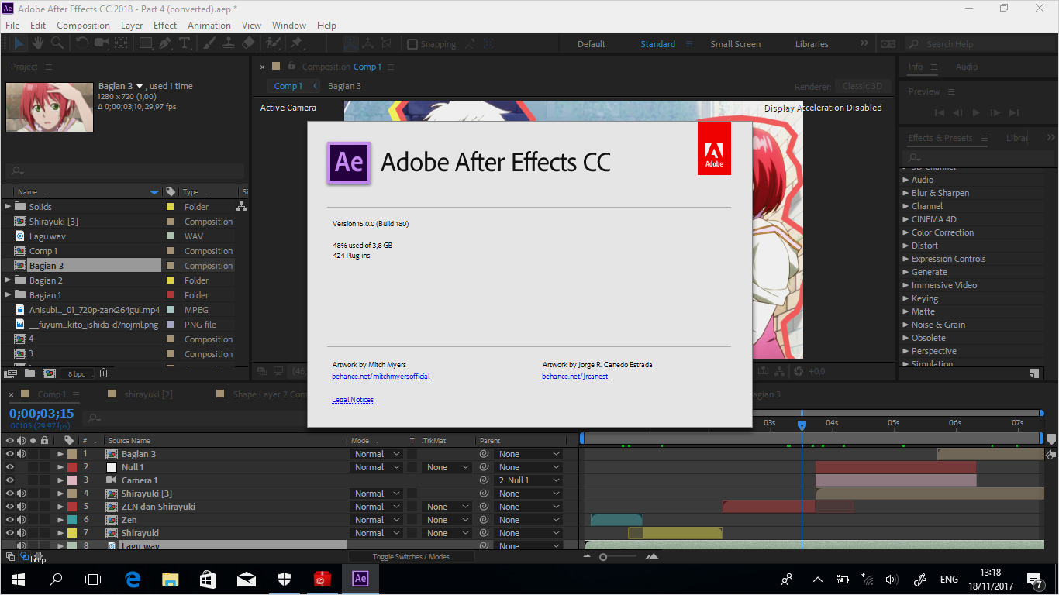Select the Zoom magnifier tool

(x=55, y=44)
